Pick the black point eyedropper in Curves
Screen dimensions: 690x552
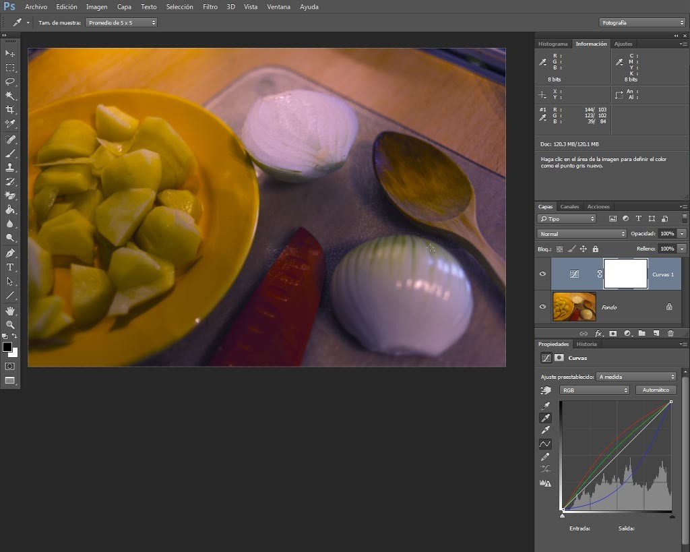pos(546,406)
